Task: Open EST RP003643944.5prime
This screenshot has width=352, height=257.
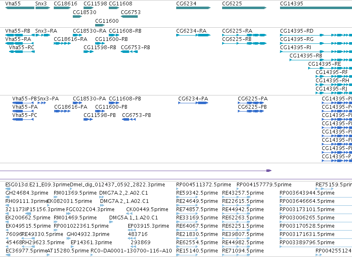Action: click(x=316, y=197)
